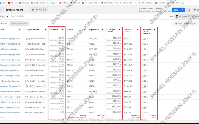199x124 pixels.
Task: Click the icon beside cost $42.42
Action: point(120,43)
